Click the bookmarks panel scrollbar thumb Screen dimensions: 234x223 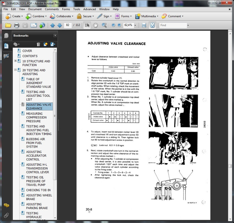[55, 116]
